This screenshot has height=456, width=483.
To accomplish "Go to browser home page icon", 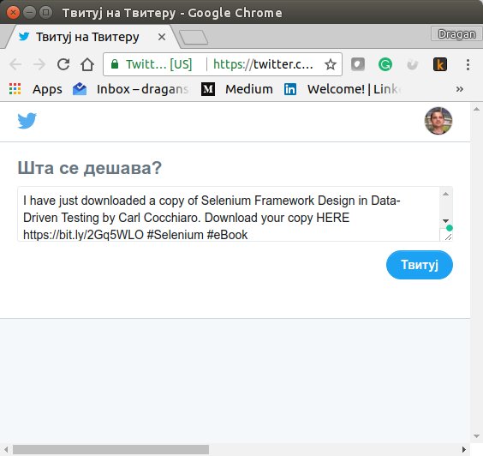I will (87, 64).
